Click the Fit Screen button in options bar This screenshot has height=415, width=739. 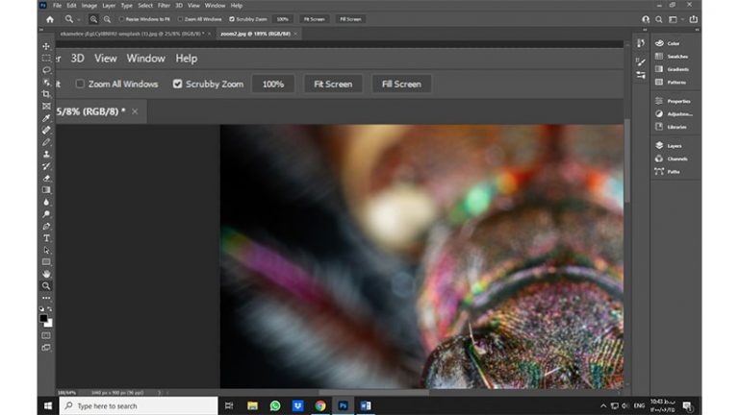click(314, 19)
